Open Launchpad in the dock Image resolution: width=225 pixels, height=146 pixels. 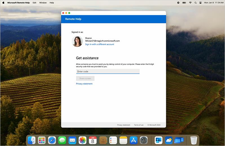(x=42, y=140)
